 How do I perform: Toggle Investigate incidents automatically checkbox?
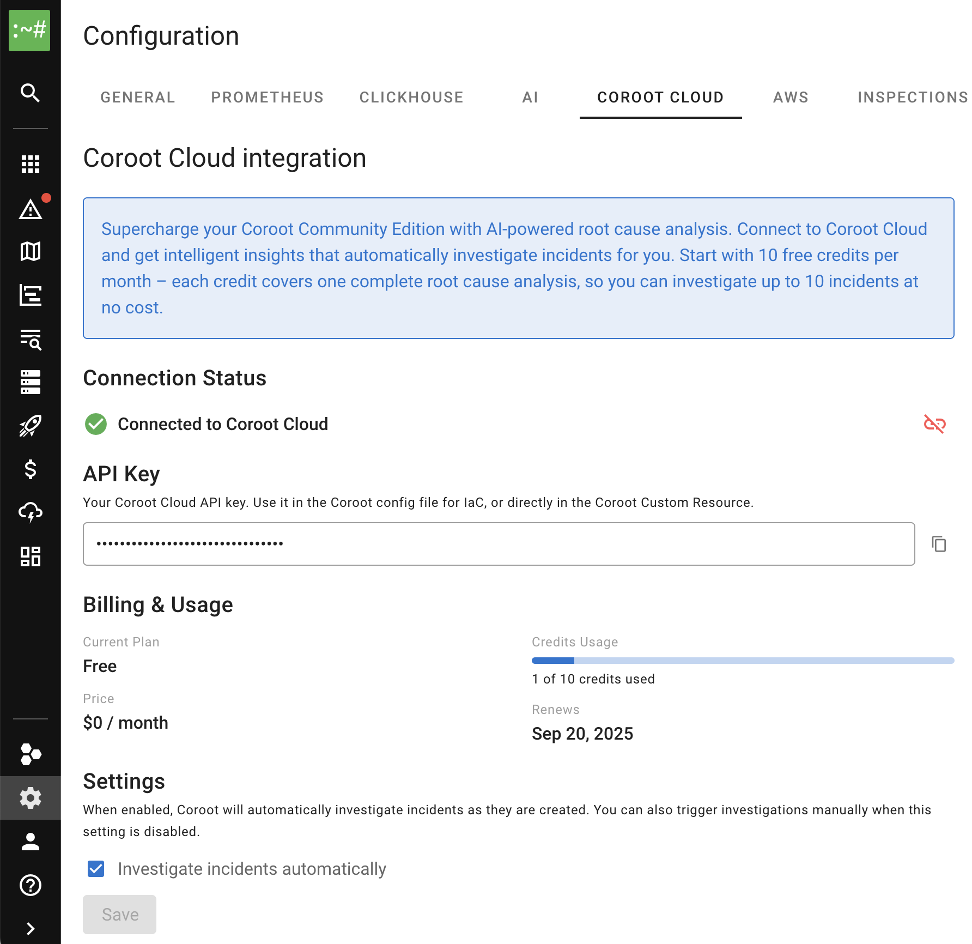click(96, 869)
